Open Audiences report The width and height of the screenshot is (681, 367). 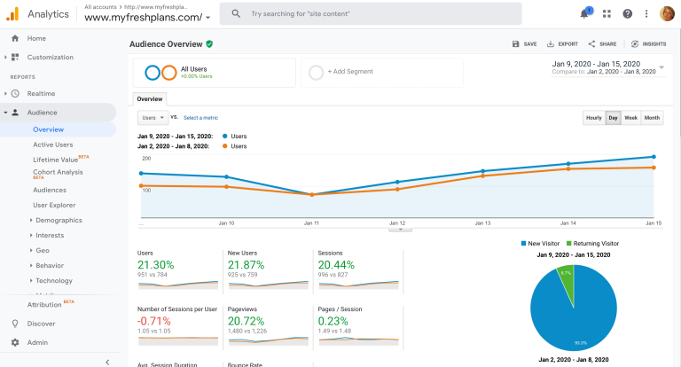coord(50,190)
